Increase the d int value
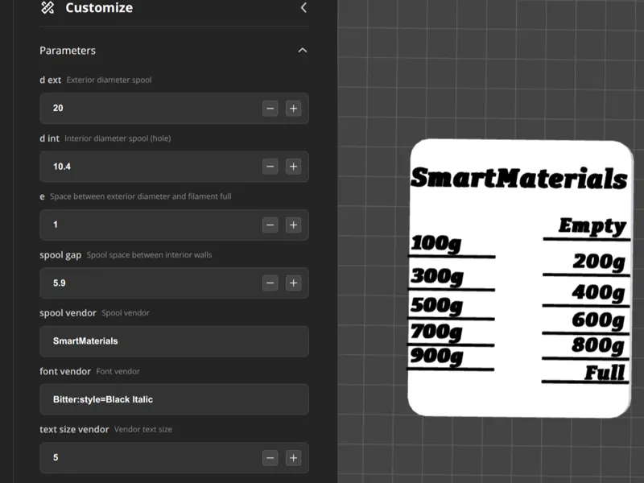 [x=293, y=167]
